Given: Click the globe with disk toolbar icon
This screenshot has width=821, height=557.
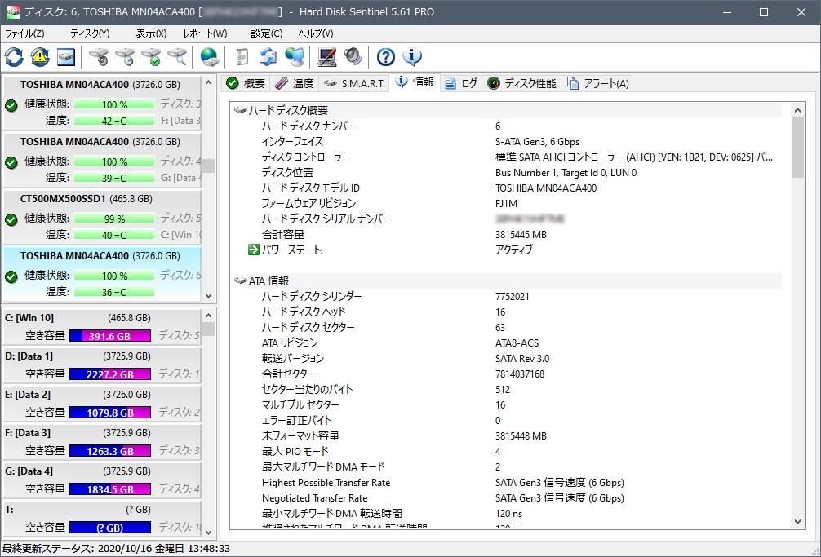Looking at the screenshot, I should tap(210, 57).
